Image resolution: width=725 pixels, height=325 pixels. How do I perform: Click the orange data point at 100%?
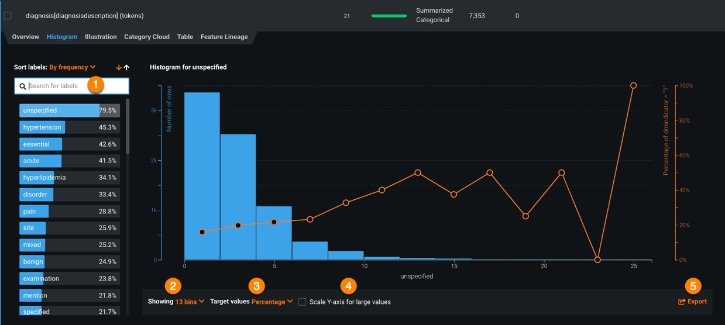coord(633,86)
